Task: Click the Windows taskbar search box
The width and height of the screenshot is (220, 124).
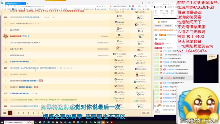Action: click(19, 122)
